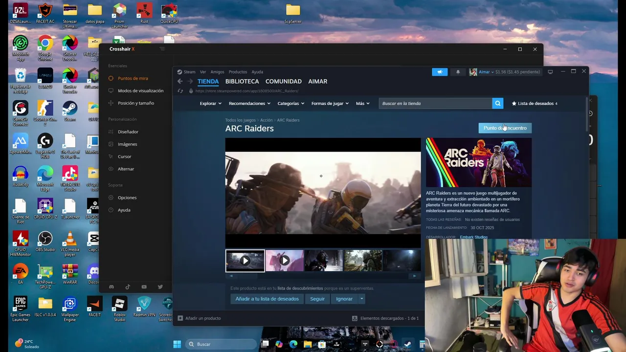Image resolution: width=626 pixels, height=352 pixels.
Task: Open YouTube link in Crosshair X footer
Action: [x=144, y=287]
